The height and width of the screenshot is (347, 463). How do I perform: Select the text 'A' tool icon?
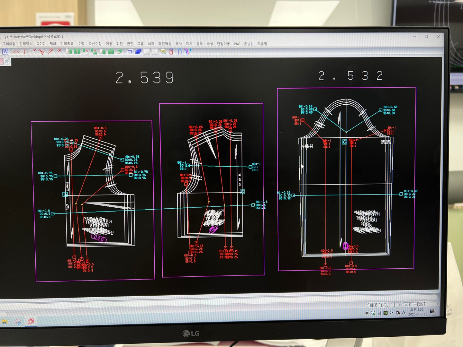[5, 51]
